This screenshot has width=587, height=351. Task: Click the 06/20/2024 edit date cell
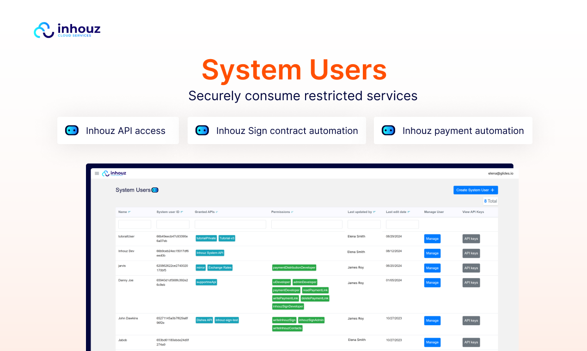[x=394, y=266]
